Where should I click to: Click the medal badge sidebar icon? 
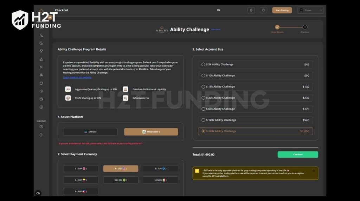click(41, 75)
